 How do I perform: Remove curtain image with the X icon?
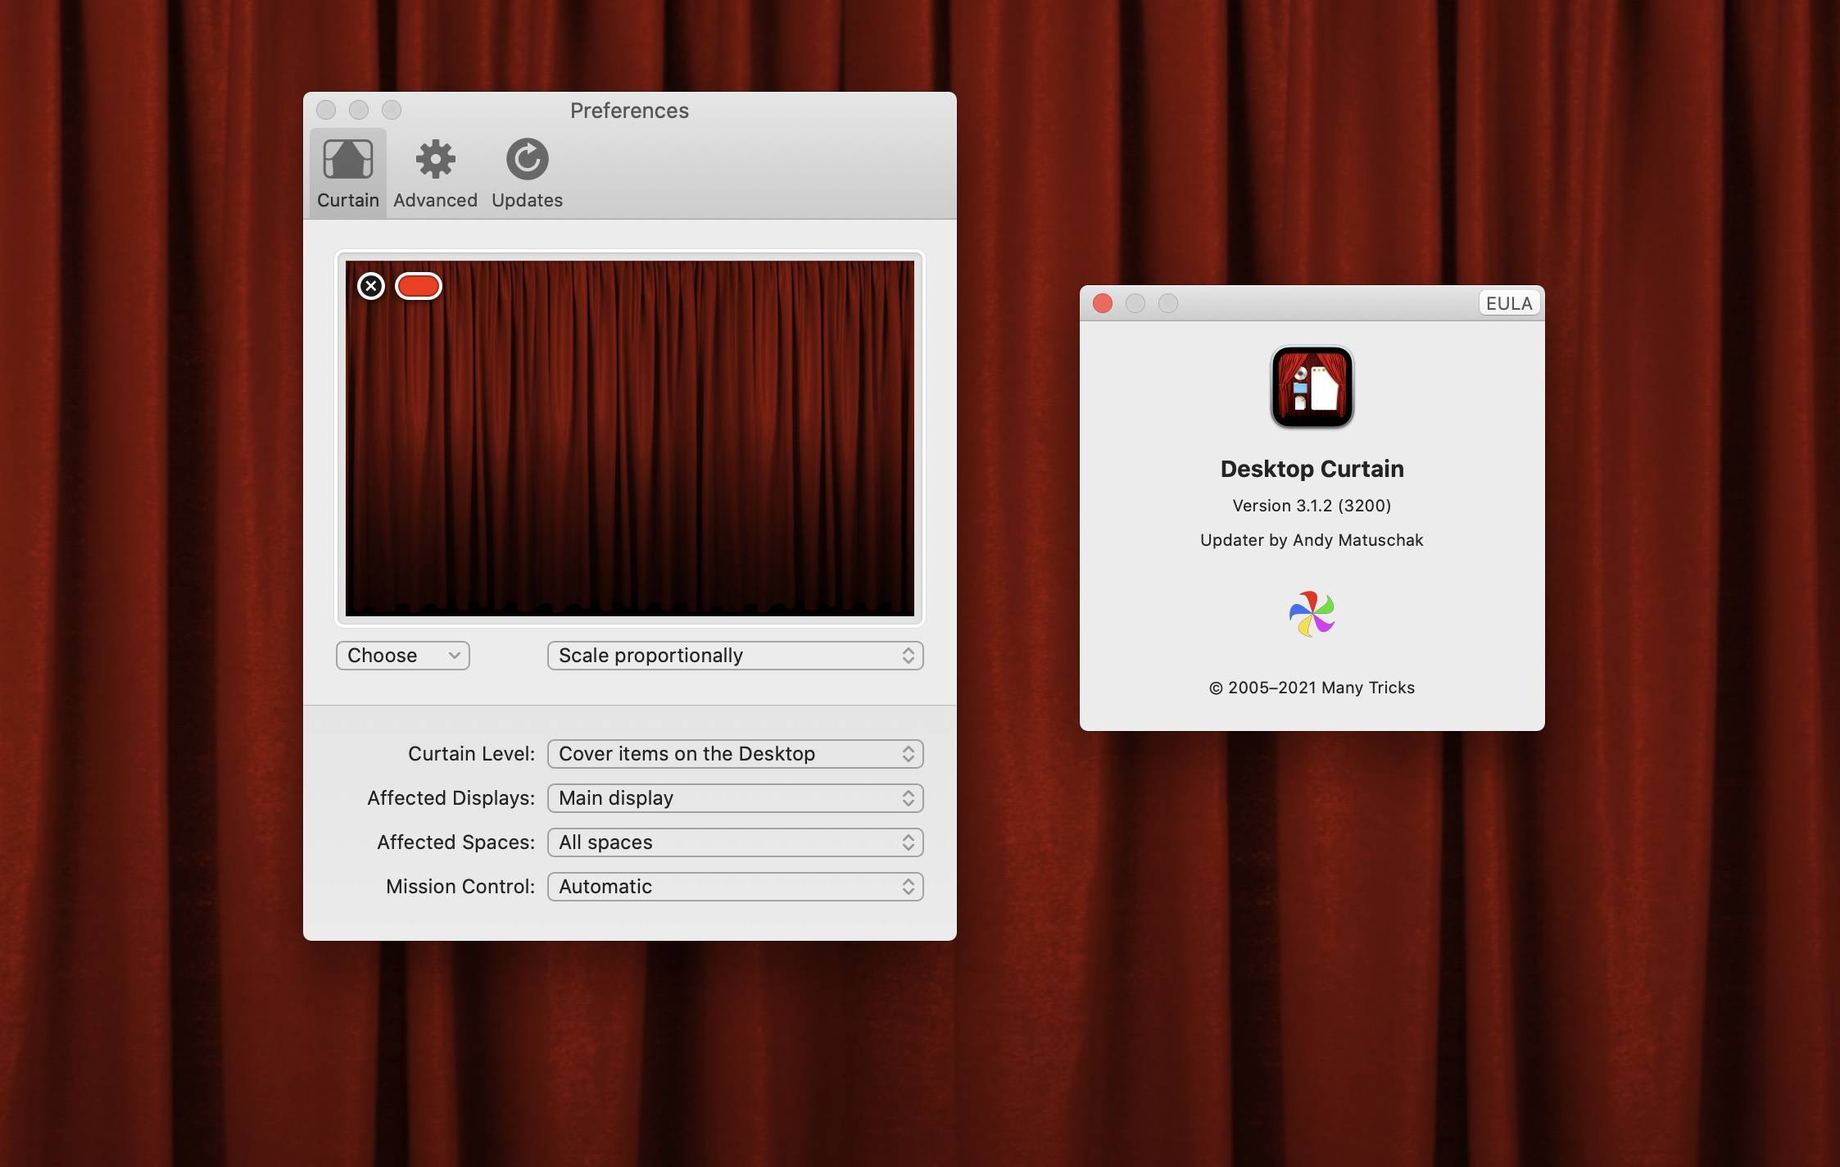pos(371,286)
